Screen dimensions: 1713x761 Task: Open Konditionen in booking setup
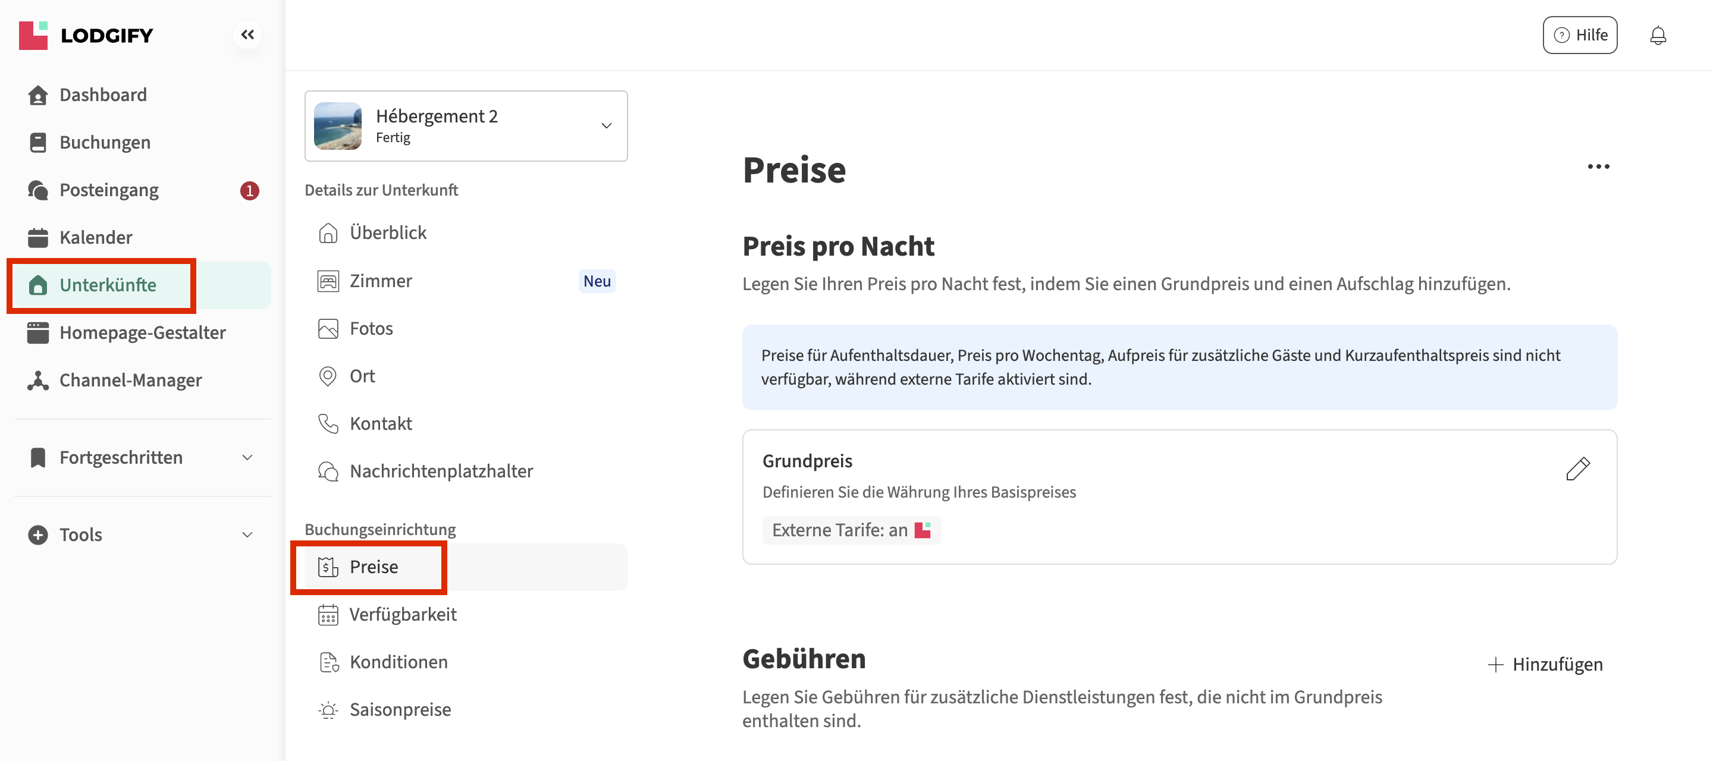click(x=399, y=662)
